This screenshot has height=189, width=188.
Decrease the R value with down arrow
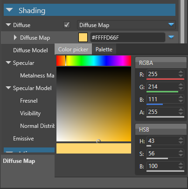click(x=181, y=76)
